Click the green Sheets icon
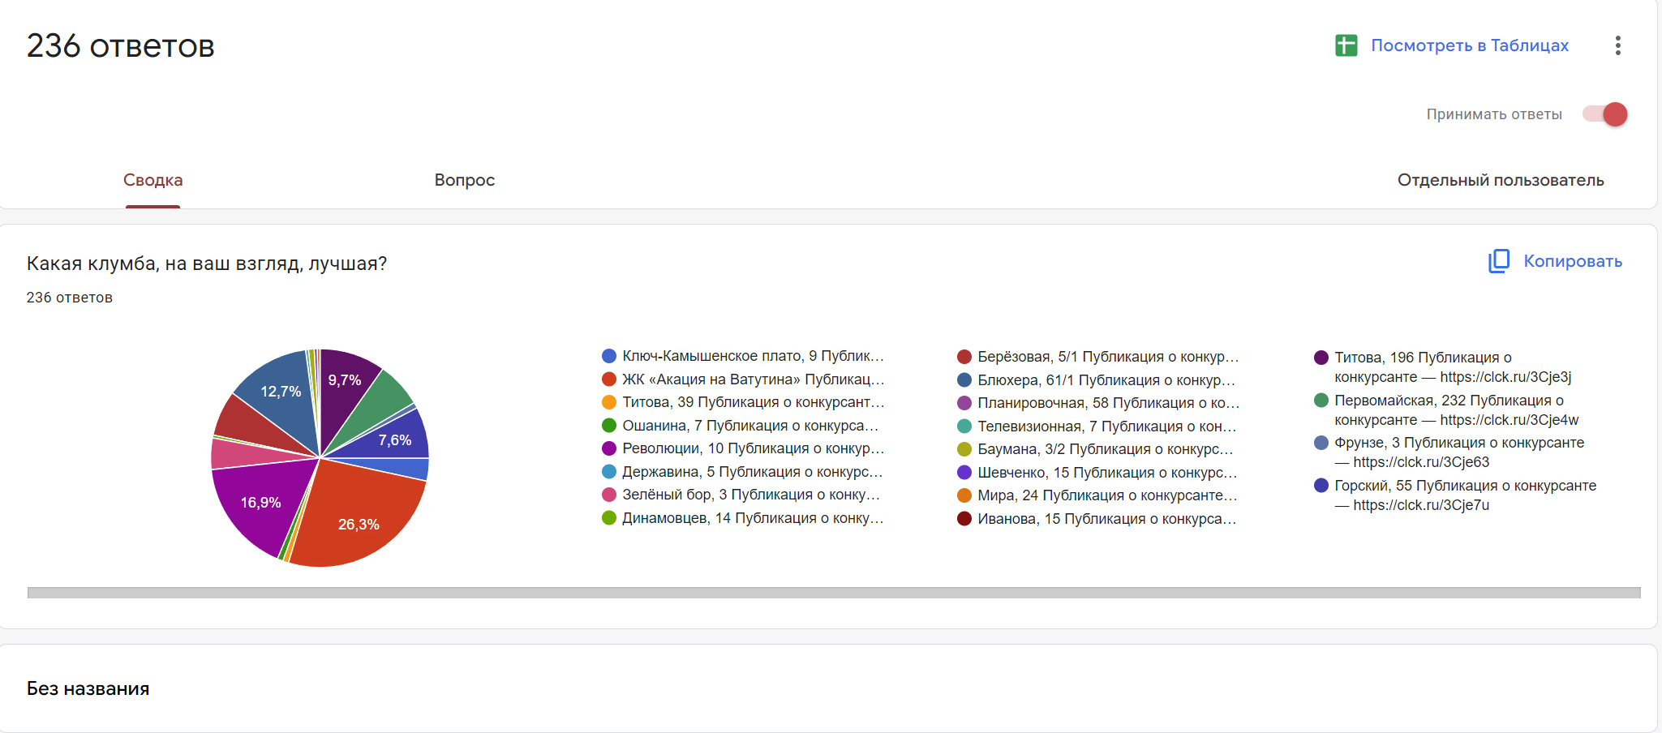The image size is (1662, 733). coord(1346,45)
